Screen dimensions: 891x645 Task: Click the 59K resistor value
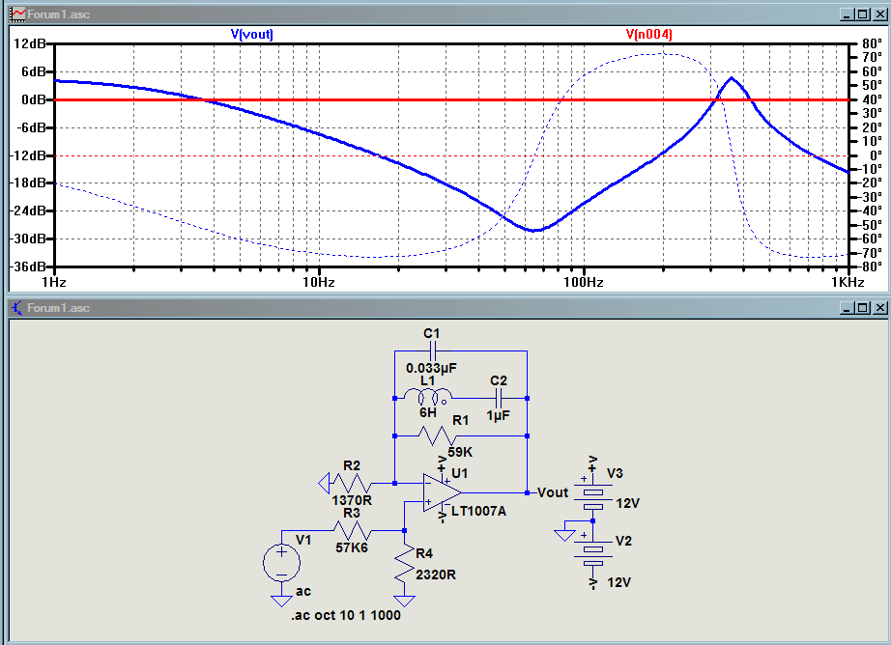click(460, 453)
